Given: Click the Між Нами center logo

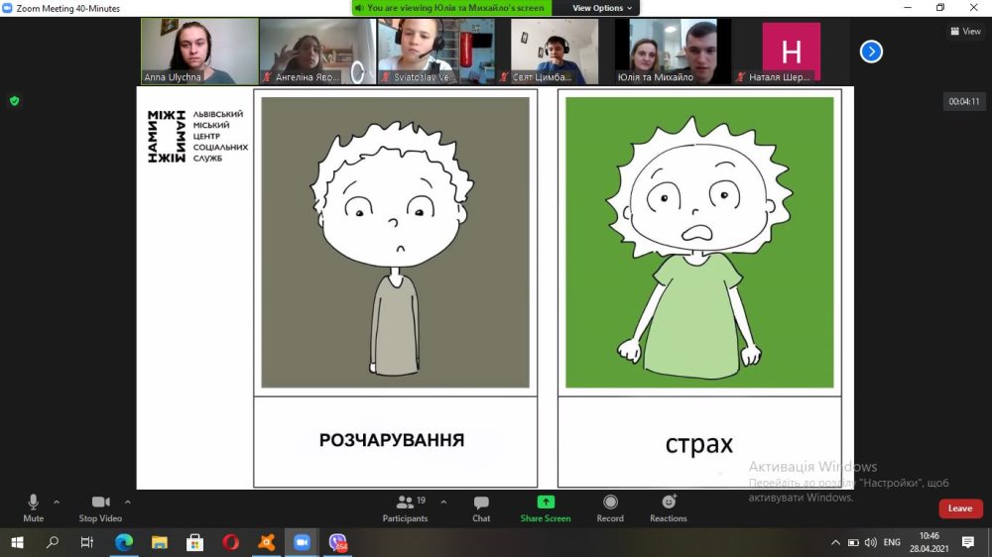Looking at the screenshot, I should pos(197,136).
